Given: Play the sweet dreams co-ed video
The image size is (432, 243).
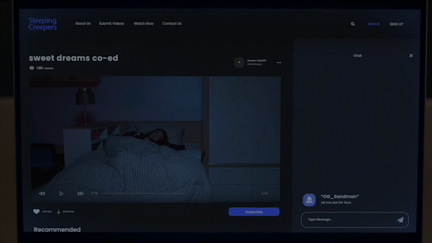Looking at the screenshot, I should pos(61,194).
